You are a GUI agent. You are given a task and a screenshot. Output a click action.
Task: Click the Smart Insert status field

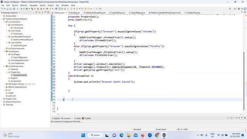(x=161, y=129)
